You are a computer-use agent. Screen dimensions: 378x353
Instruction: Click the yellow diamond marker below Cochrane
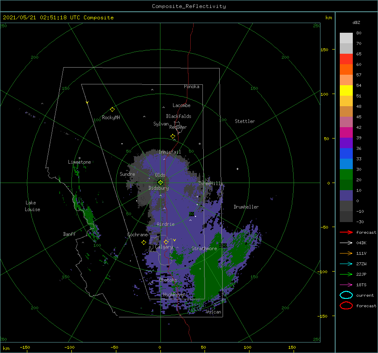[144, 243]
